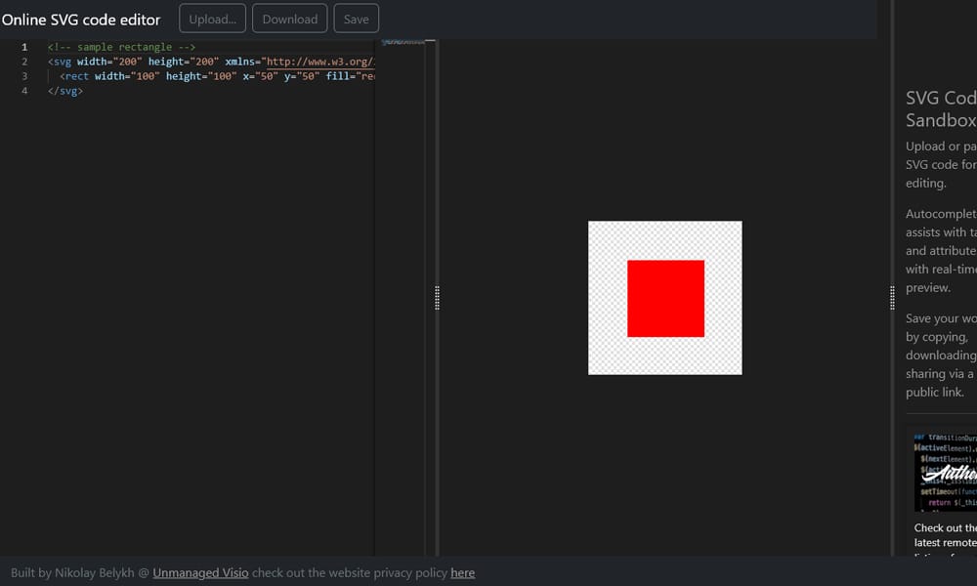
Task: Click the code thumbnail image in the sidebar
Action: tap(944, 470)
